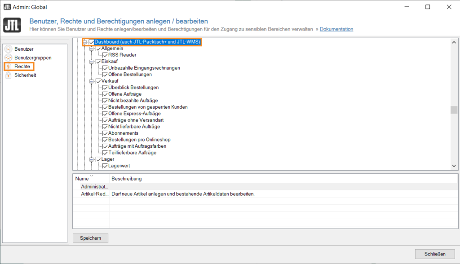Collapse the Dashboard tree node
The height and width of the screenshot is (264, 460).
[85, 42]
